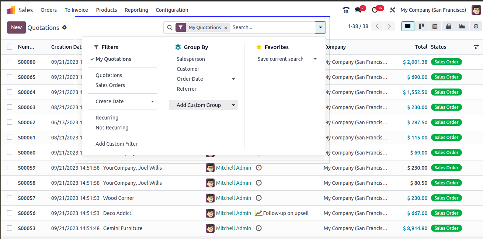Open the Calendar view icon

pyautogui.click(x=435, y=26)
